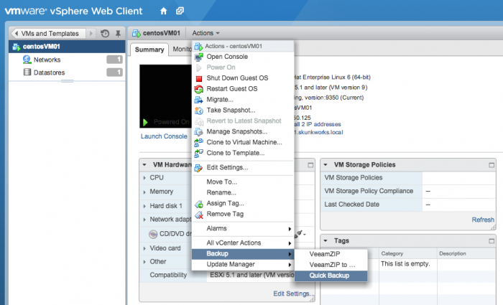Click Refresh in VM Storage Policies
Image resolution: width=503 pixels, height=305 pixels.
tap(483, 220)
